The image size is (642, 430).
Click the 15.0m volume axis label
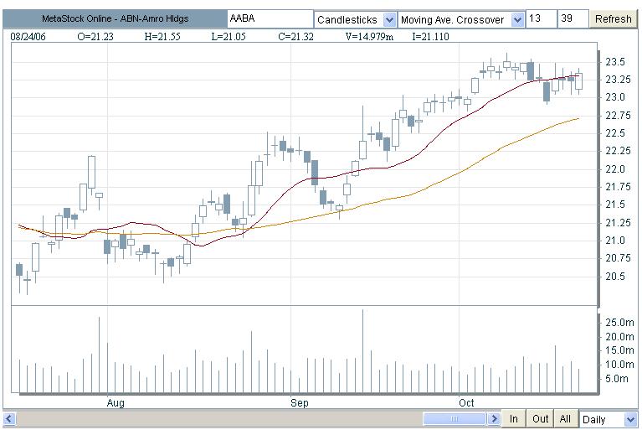click(x=619, y=350)
